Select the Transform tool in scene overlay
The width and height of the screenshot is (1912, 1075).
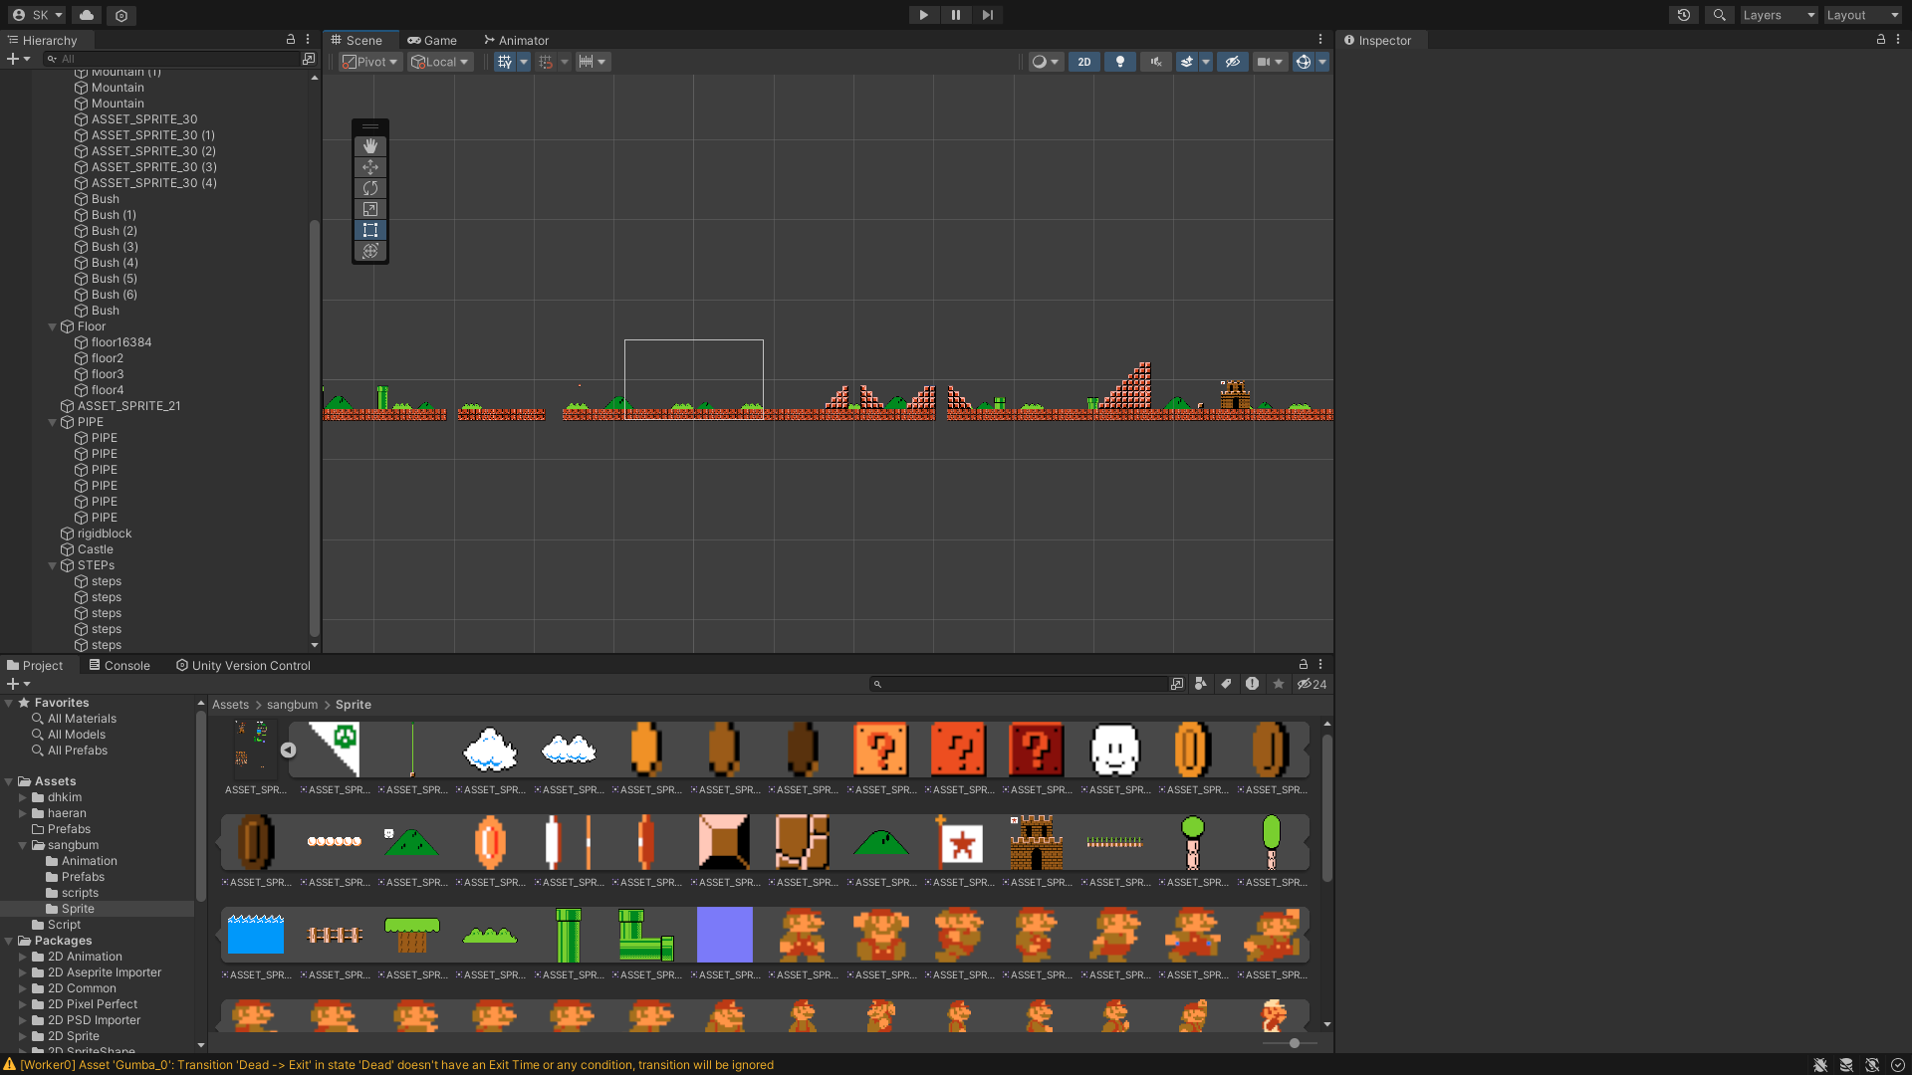[x=370, y=251]
